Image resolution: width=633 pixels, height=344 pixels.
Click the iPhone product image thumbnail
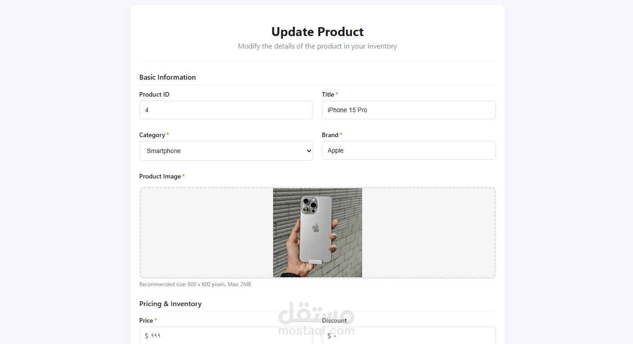click(318, 233)
